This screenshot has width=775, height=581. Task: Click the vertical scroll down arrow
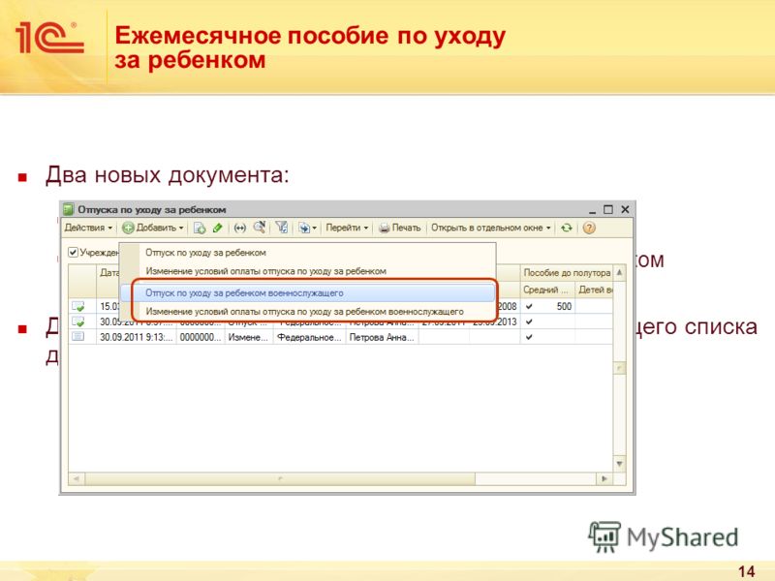tap(619, 464)
